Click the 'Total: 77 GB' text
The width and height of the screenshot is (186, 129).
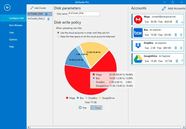(x=90, y=102)
